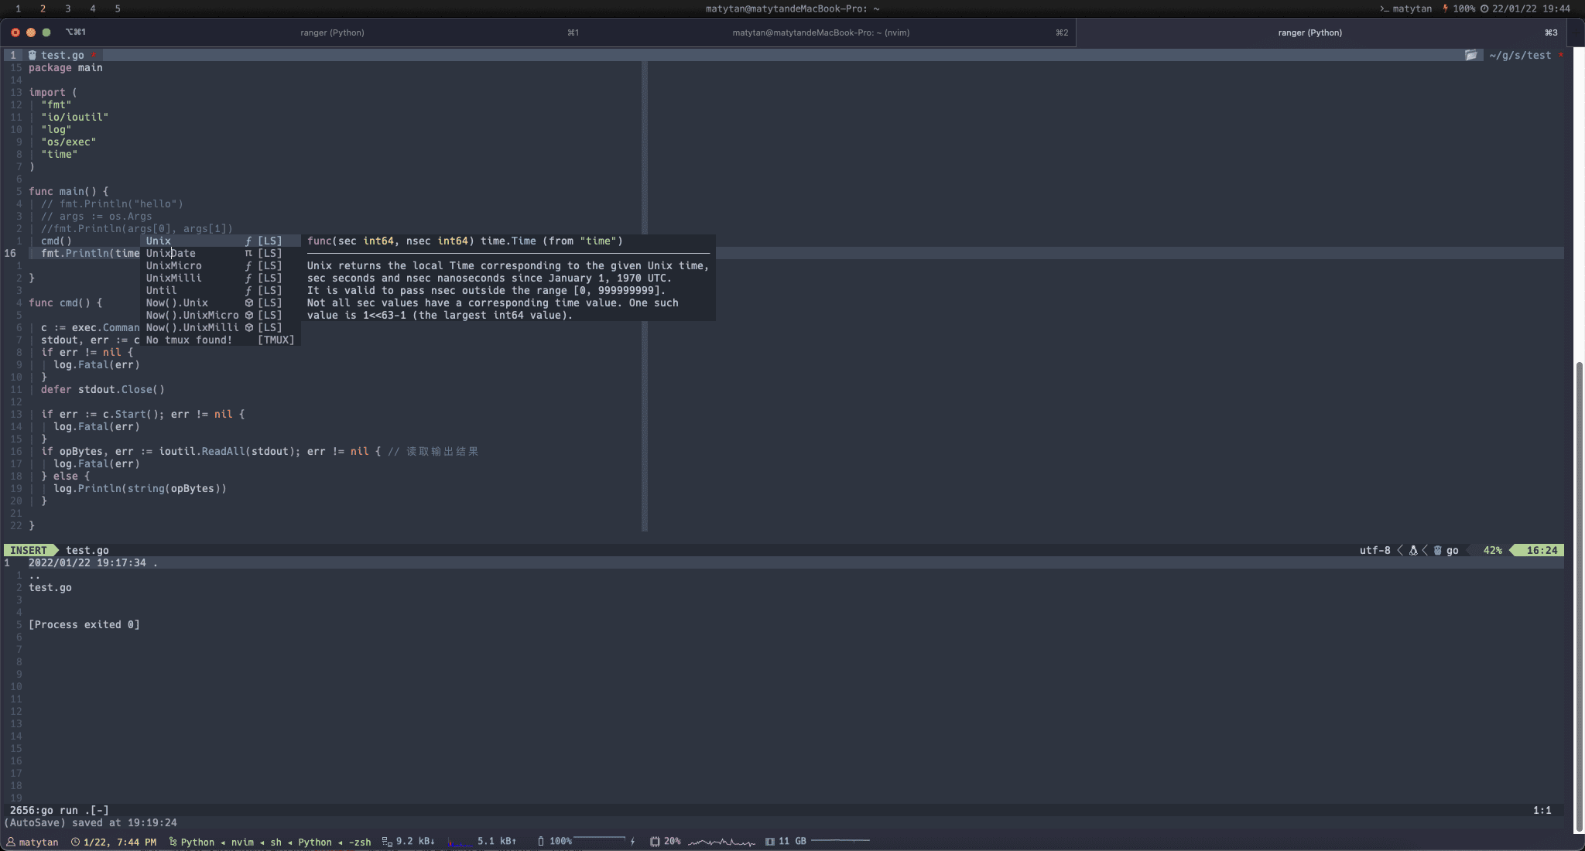The width and height of the screenshot is (1585, 851).
Task: Click the Go gopher icon in statusline
Action: [x=1437, y=550]
